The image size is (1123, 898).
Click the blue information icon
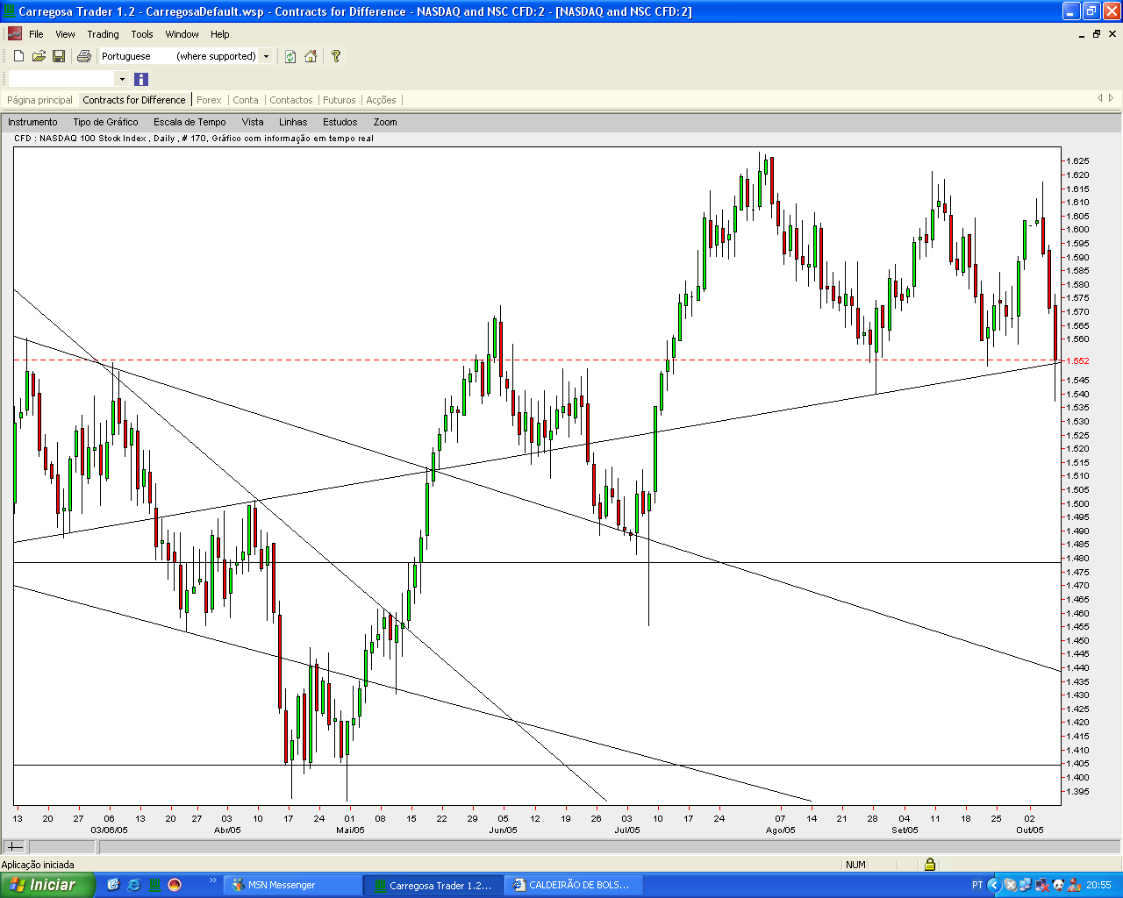[141, 79]
